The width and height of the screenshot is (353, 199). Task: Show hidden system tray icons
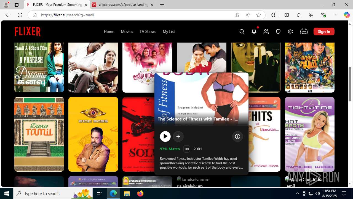click(298, 193)
